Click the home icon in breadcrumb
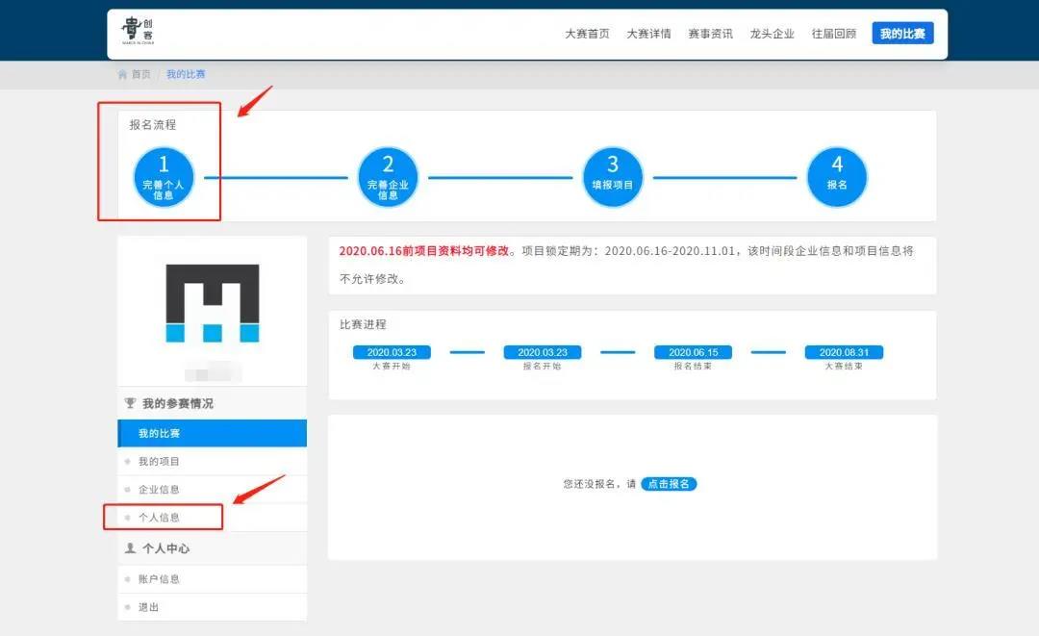 [x=122, y=74]
